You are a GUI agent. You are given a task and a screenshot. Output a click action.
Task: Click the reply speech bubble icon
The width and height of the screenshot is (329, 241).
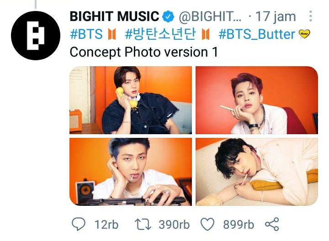79,224
